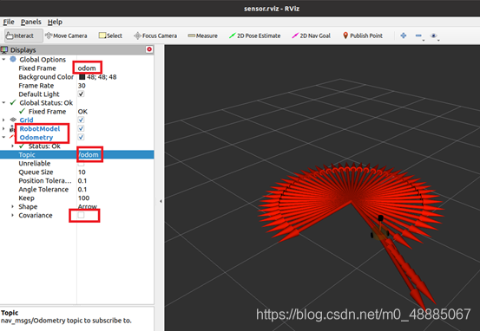Screen dimensions: 480x331
Task: Toggle the Default Light checkbox
Action: (81, 94)
